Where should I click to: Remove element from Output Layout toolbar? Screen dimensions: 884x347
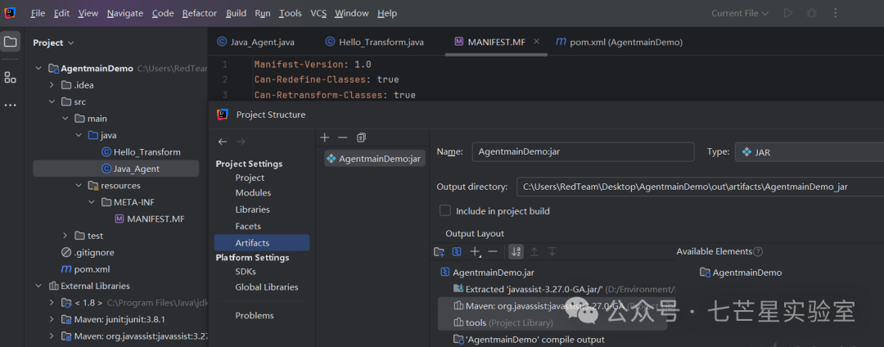[493, 252]
